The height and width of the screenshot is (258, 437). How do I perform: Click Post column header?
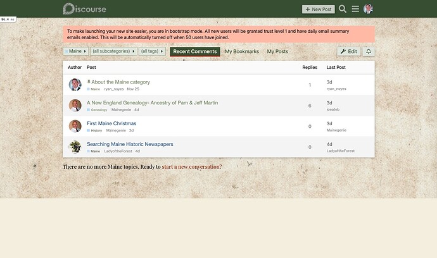(x=91, y=68)
